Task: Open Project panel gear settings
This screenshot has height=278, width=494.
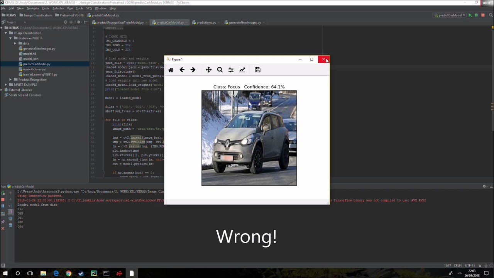Action: click(79, 22)
